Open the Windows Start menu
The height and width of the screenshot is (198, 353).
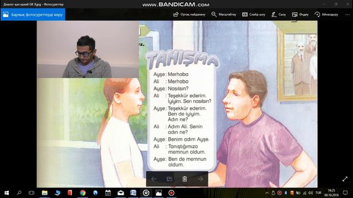coord(7,193)
